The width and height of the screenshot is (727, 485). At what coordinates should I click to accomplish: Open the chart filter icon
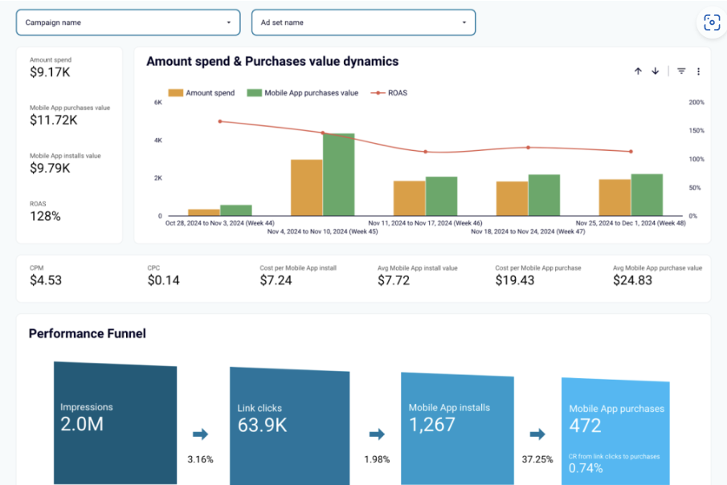pos(681,71)
